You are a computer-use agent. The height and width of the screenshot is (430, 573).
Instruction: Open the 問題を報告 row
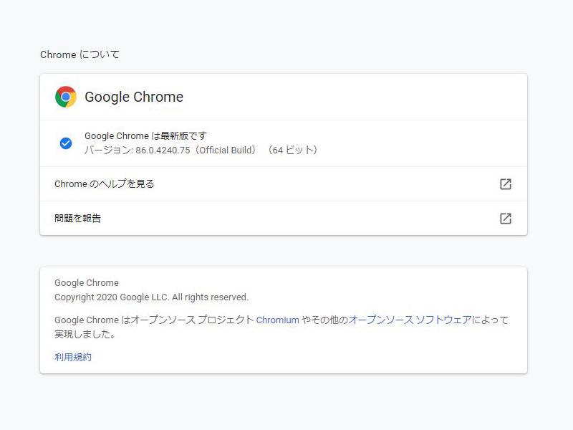pyautogui.click(x=78, y=219)
